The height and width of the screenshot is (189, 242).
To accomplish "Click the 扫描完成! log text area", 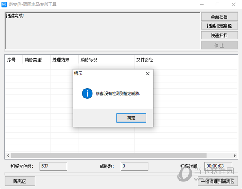I will coord(103,31).
